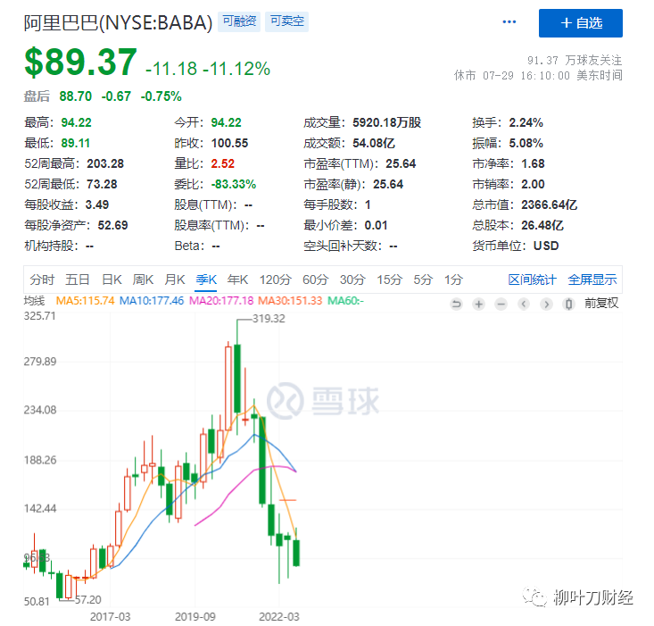
Task: Click the 市净率 value 1.68
Action: coord(533,163)
